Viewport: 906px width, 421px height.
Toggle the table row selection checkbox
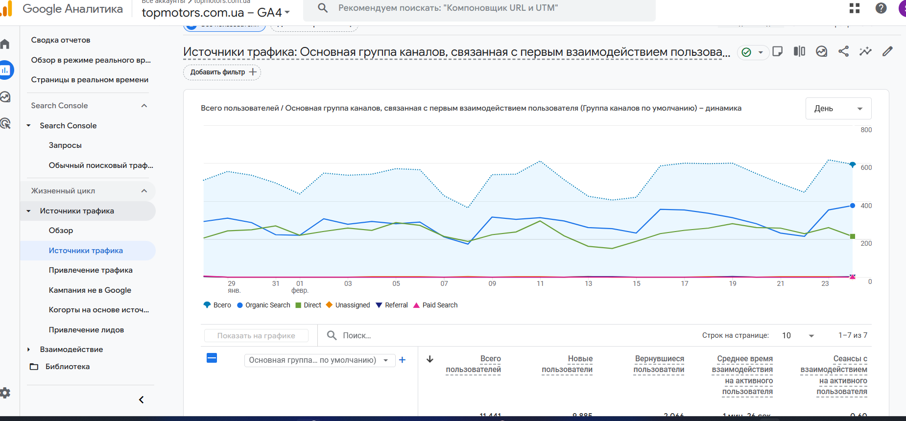pos(212,358)
